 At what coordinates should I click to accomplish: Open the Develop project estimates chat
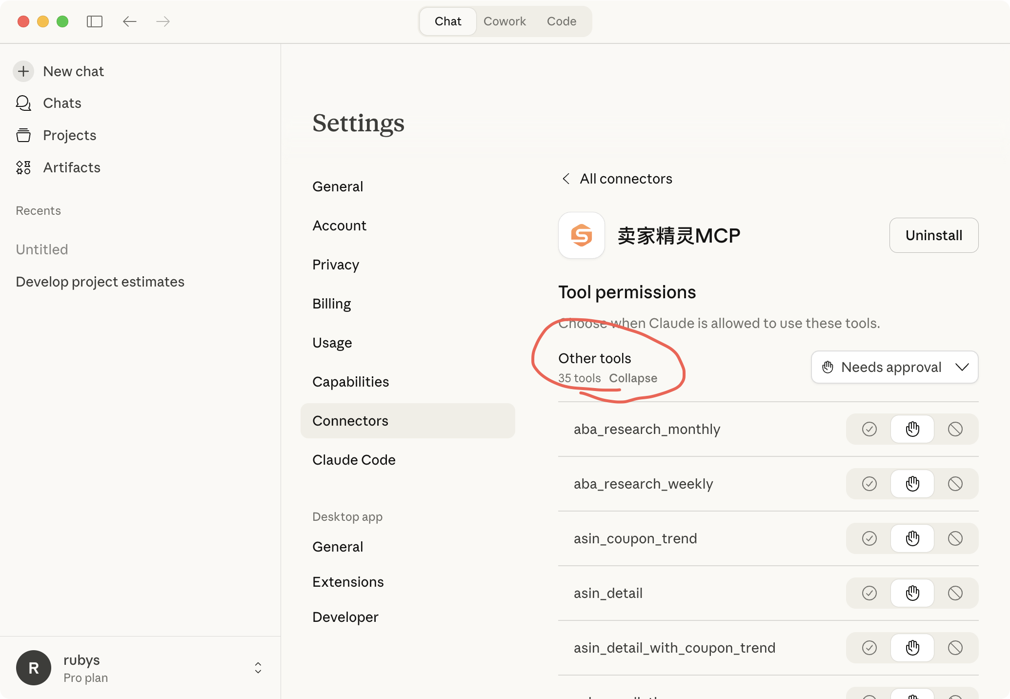click(100, 282)
